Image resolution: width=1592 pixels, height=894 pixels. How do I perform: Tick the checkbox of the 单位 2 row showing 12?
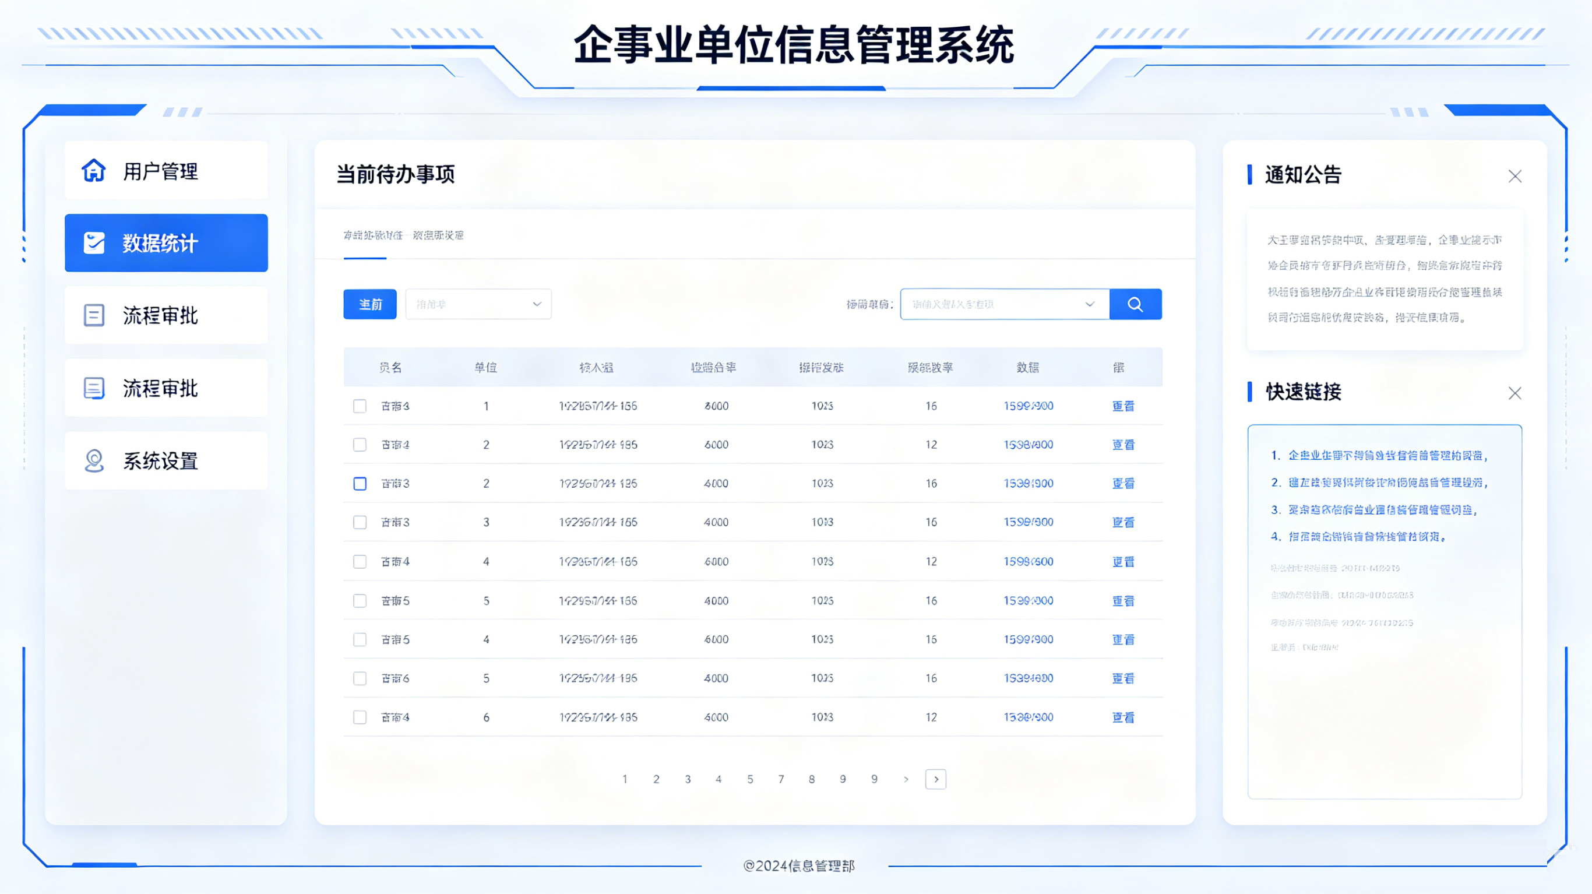(x=360, y=445)
